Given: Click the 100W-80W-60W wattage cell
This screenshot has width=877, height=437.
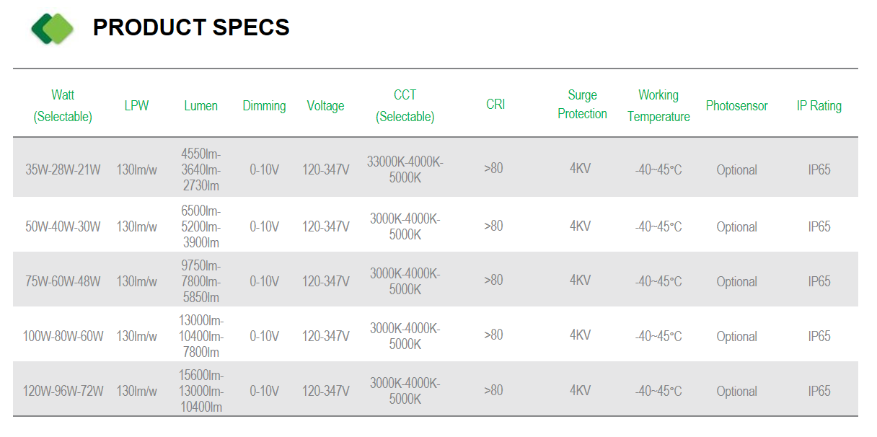Looking at the screenshot, I should [63, 336].
